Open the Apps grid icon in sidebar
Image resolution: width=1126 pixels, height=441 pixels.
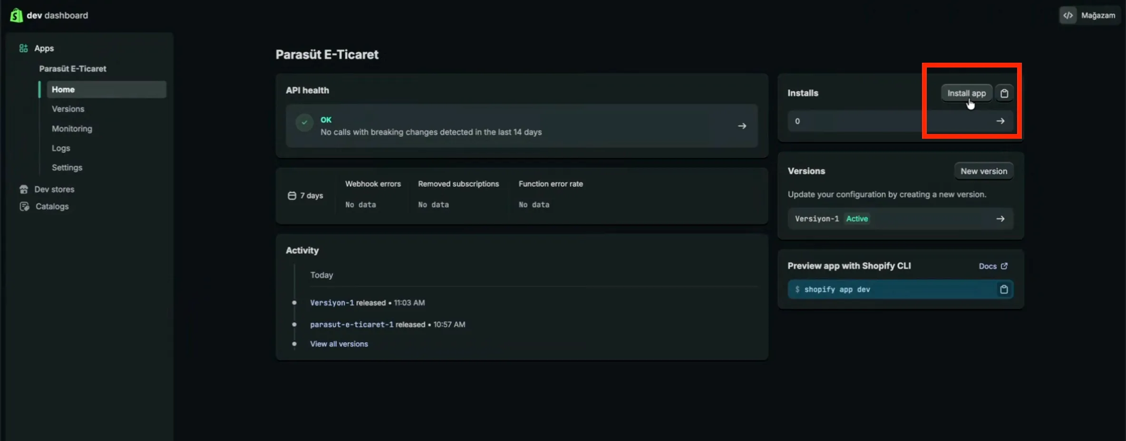(23, 48)
